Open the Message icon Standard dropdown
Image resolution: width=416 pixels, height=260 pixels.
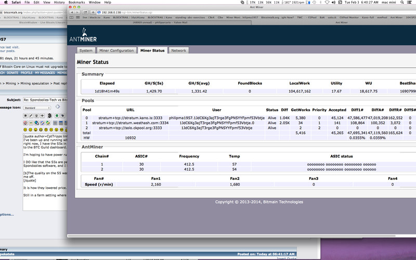37,108
